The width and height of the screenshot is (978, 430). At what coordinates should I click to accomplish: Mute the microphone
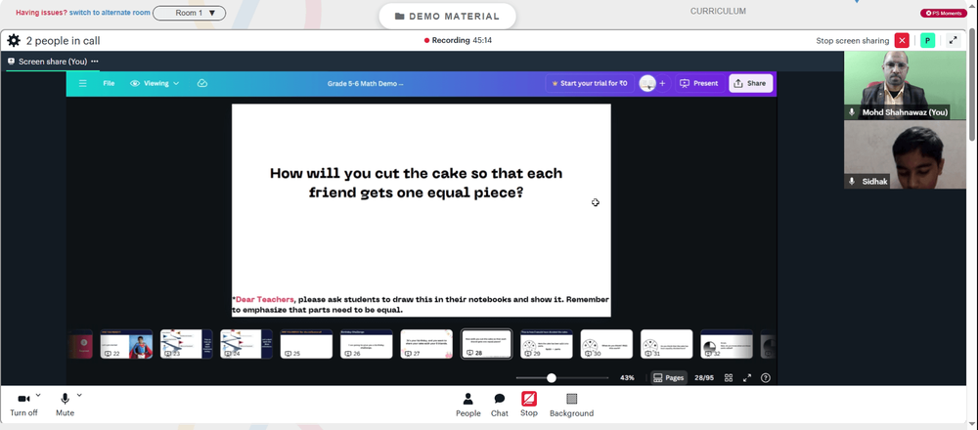click(65, 405)
